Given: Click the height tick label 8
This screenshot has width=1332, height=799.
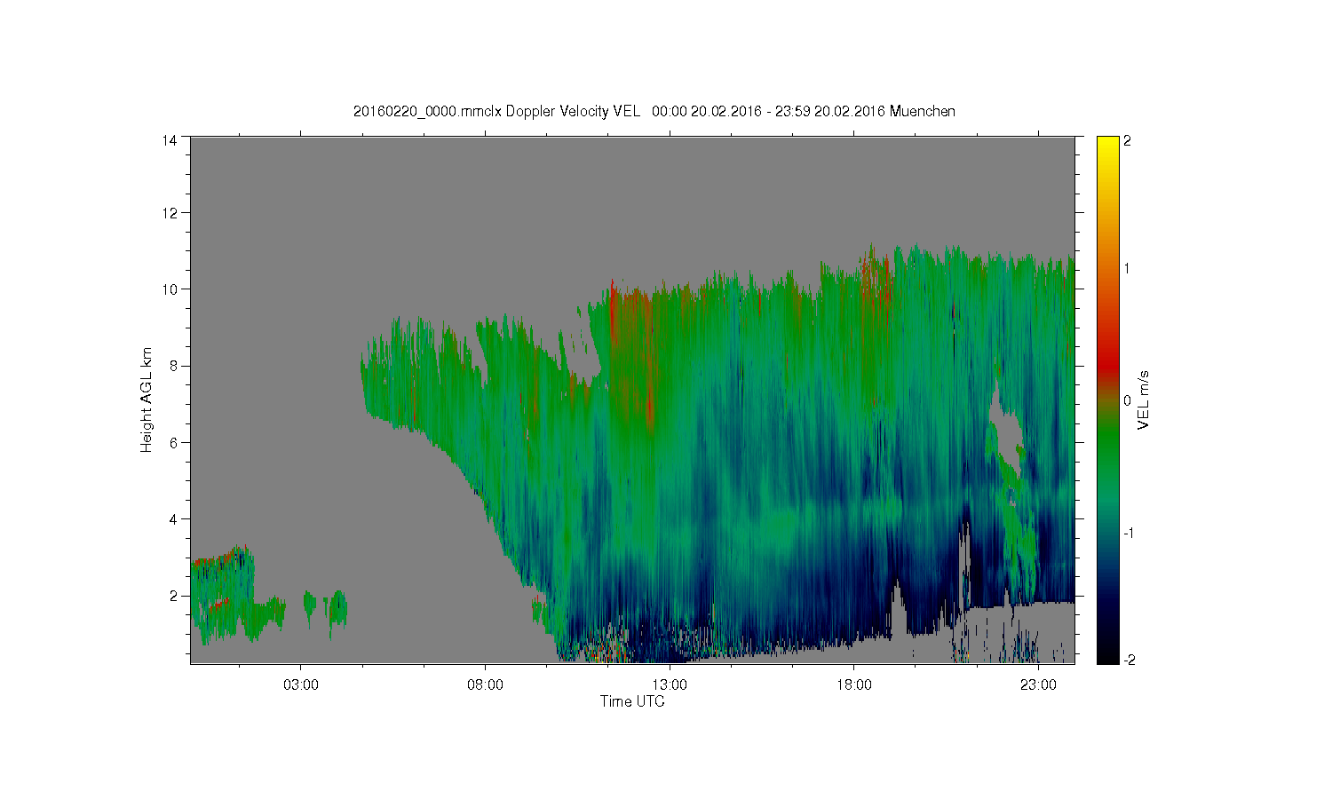Looking at the screenshot, I should (173, 366).
